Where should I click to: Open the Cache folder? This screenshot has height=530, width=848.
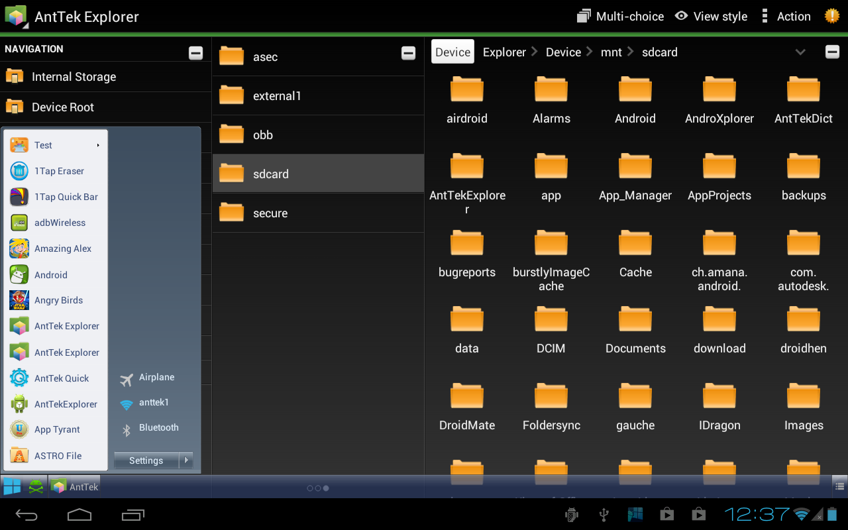635,253
